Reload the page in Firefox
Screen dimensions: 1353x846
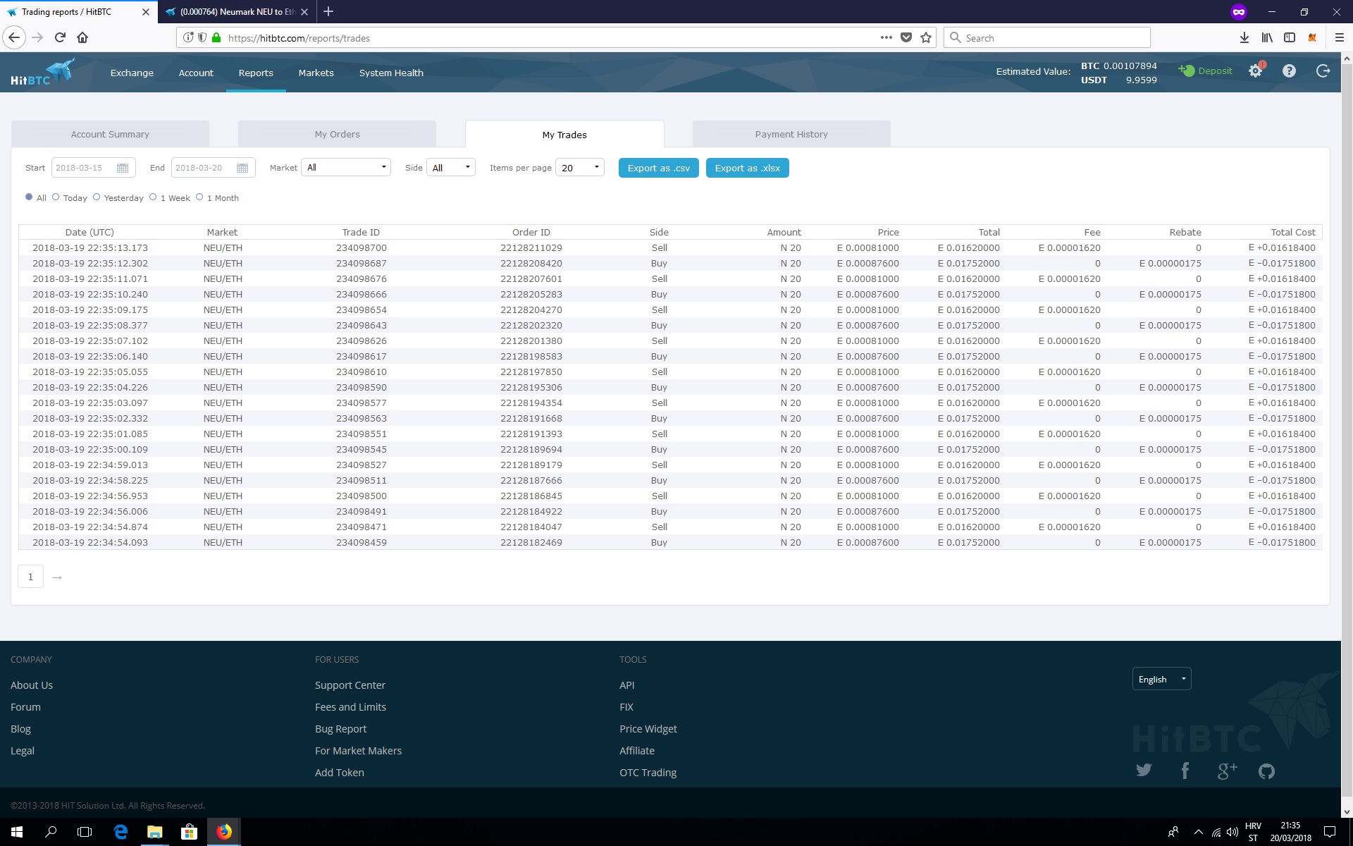(x=60, y=37)
